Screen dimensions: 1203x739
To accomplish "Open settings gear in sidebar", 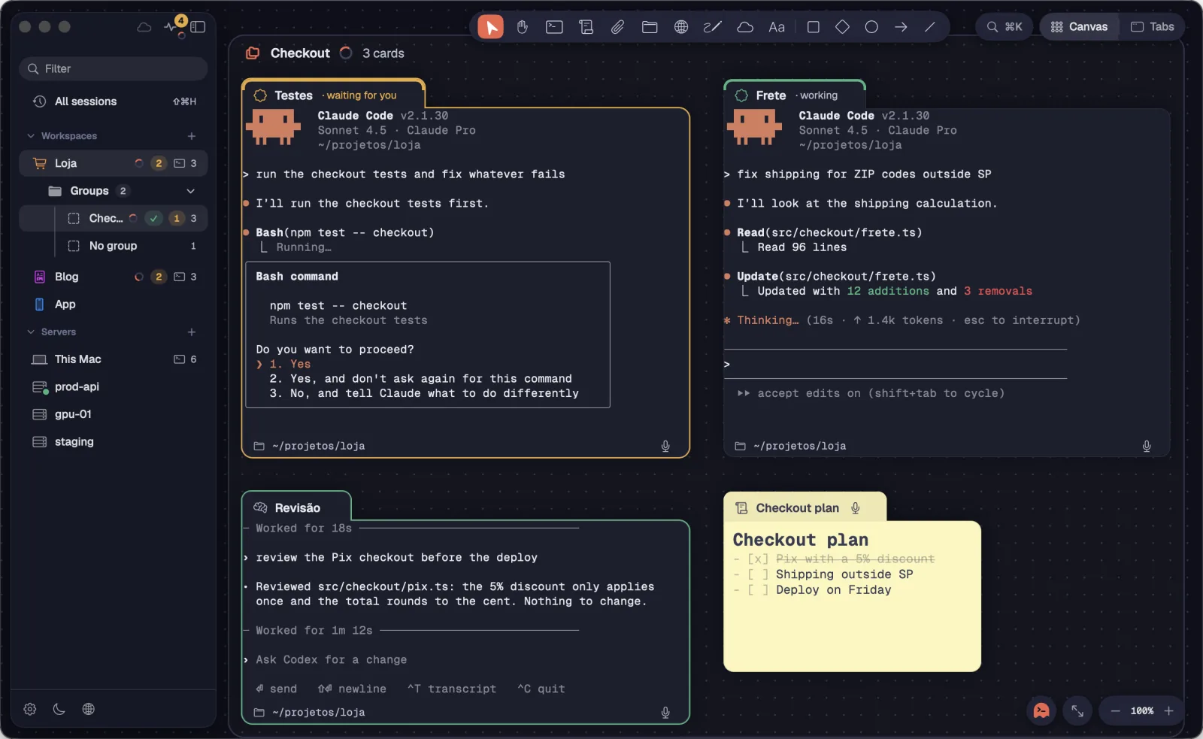I will [30, 709].
